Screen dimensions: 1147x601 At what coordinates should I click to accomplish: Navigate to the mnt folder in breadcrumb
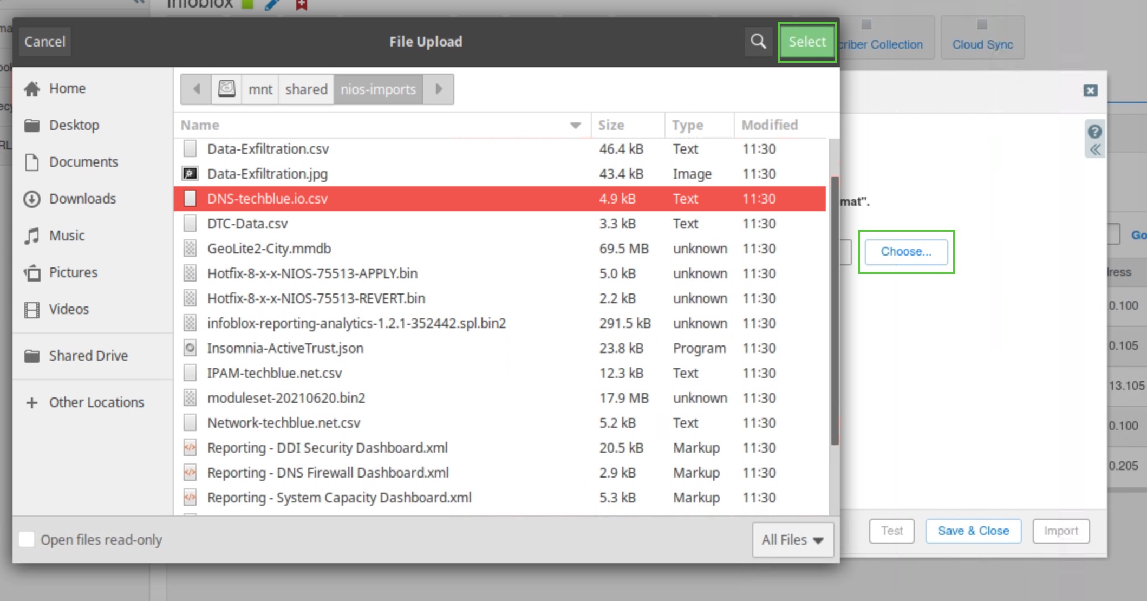coord(259,89)
